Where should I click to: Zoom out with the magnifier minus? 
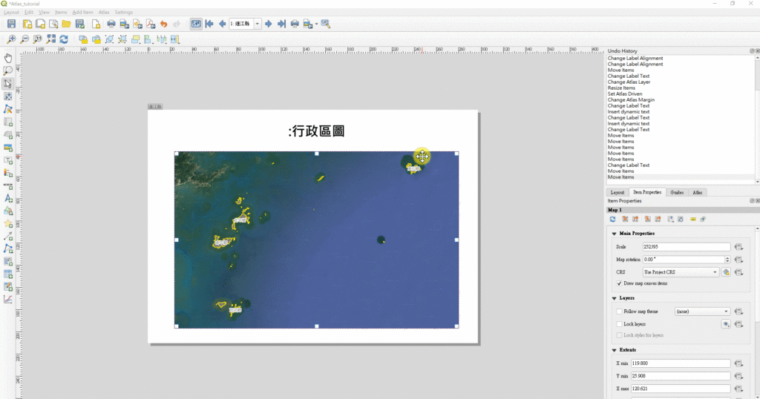click(x=24, y=39)
